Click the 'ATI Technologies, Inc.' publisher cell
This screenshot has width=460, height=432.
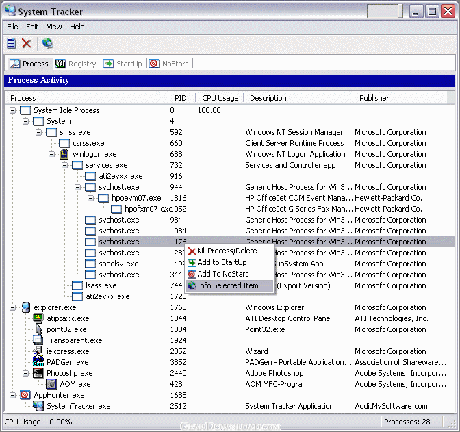click(x=392, y=318)
